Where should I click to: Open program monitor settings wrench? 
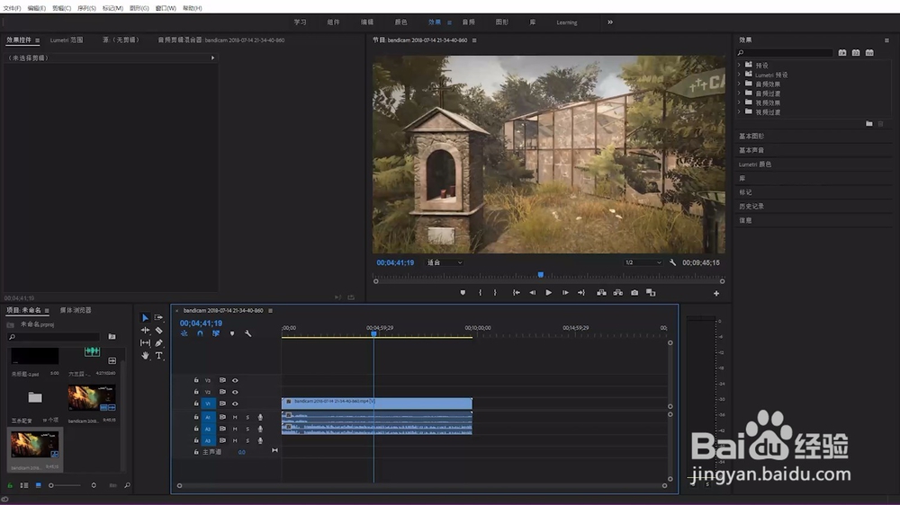point(672,262)
